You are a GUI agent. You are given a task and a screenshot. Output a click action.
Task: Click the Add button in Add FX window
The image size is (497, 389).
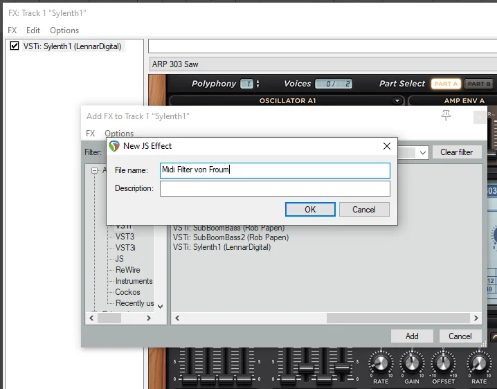pyautogui.click(x=412, y=336)
